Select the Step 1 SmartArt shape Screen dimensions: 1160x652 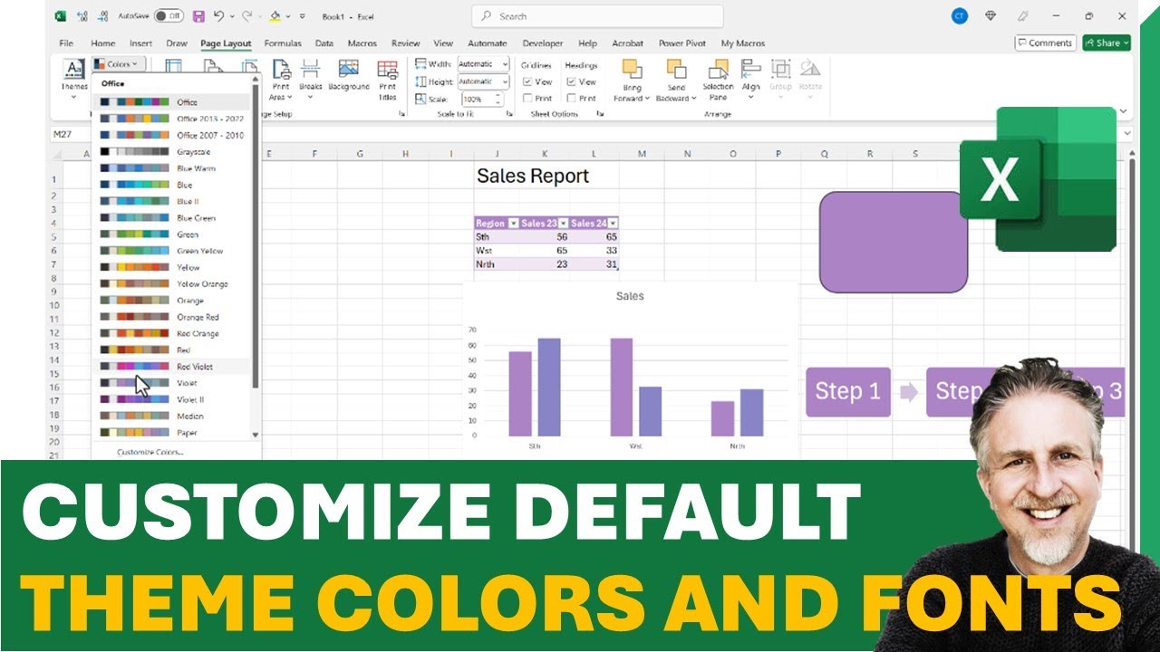coord(848,392)
